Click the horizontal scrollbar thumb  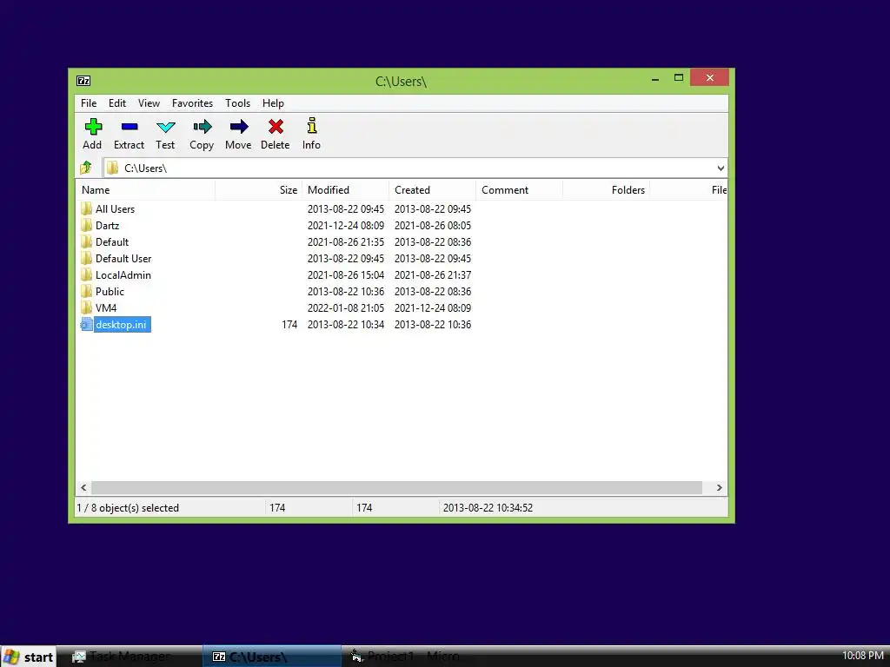396,488
